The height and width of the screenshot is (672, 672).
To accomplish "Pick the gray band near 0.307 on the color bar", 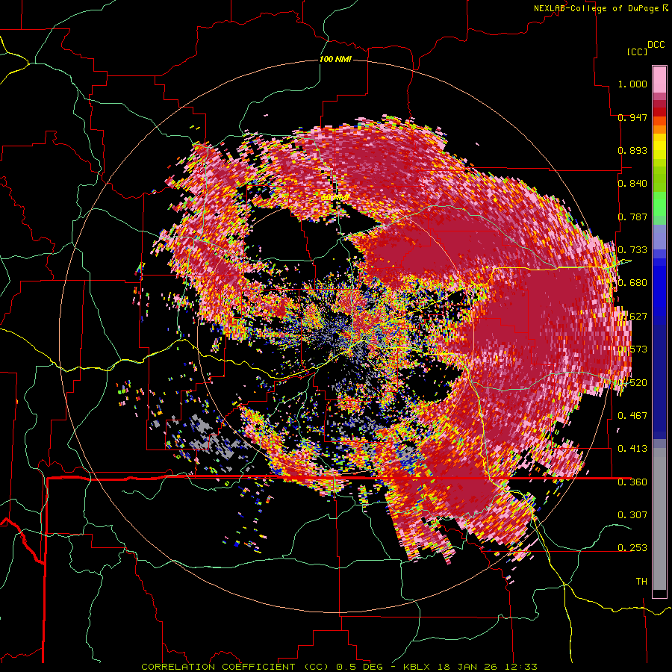I will tap(659, 519).
